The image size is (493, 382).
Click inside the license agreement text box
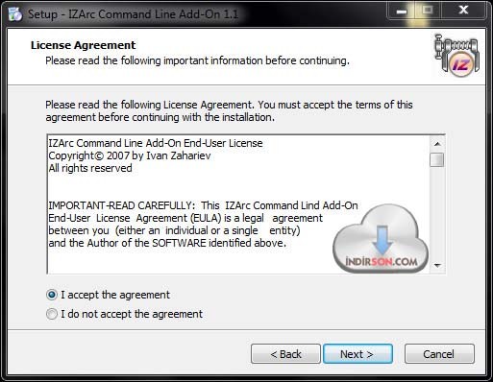point(238,204)
